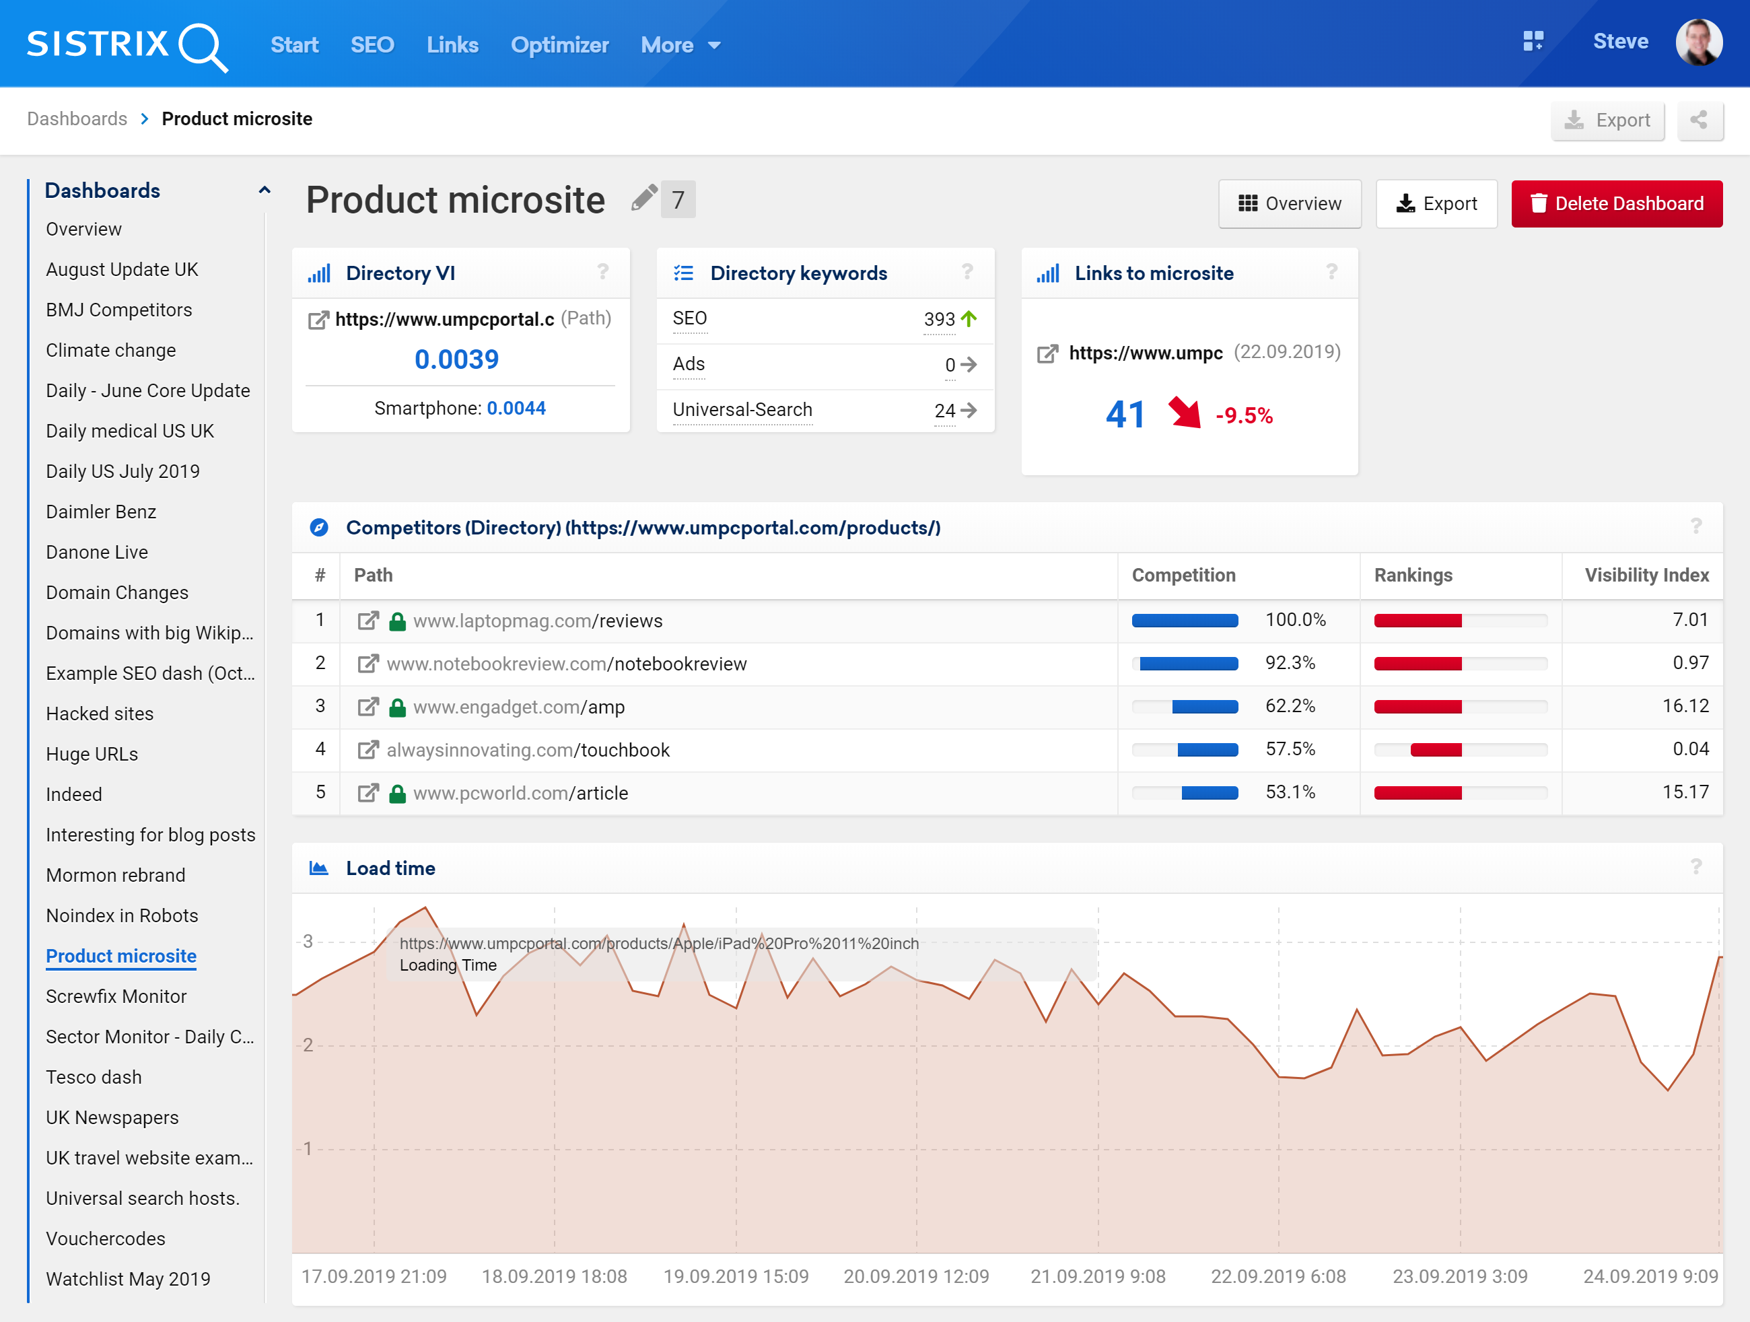Open the Links module
This screenshot has height=1322, width=1750.
(x=452, y=45)
